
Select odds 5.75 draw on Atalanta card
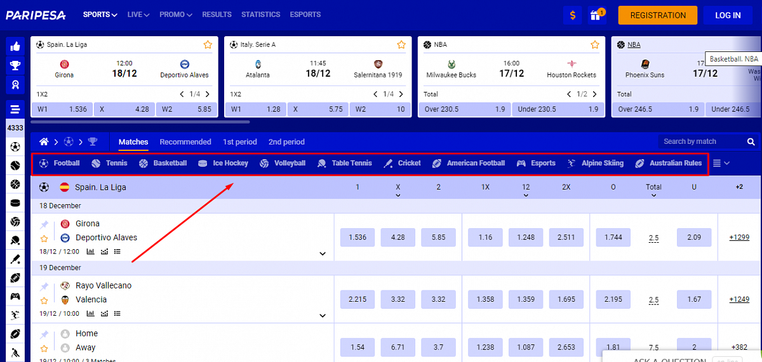[317, 109]
